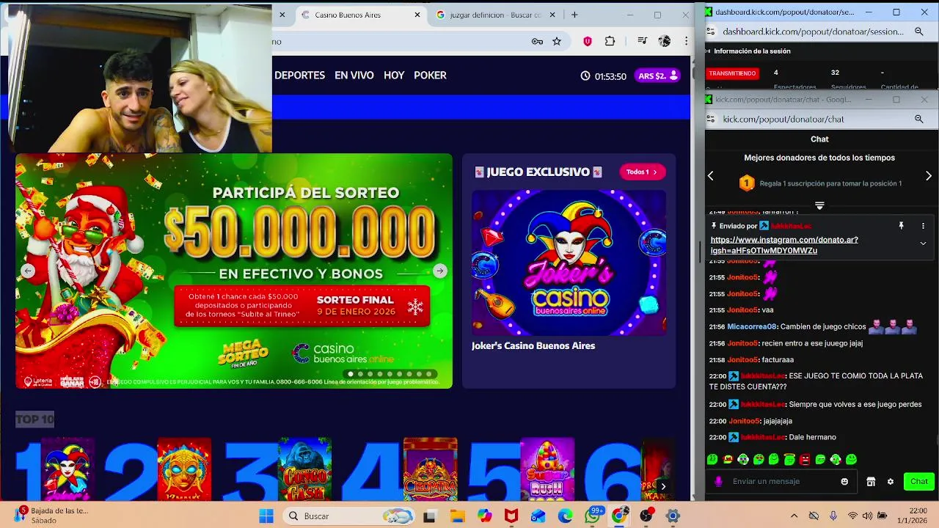Open the Sugar Rush game tile
This screenshot has width=939, height=528.
point(547,469)
